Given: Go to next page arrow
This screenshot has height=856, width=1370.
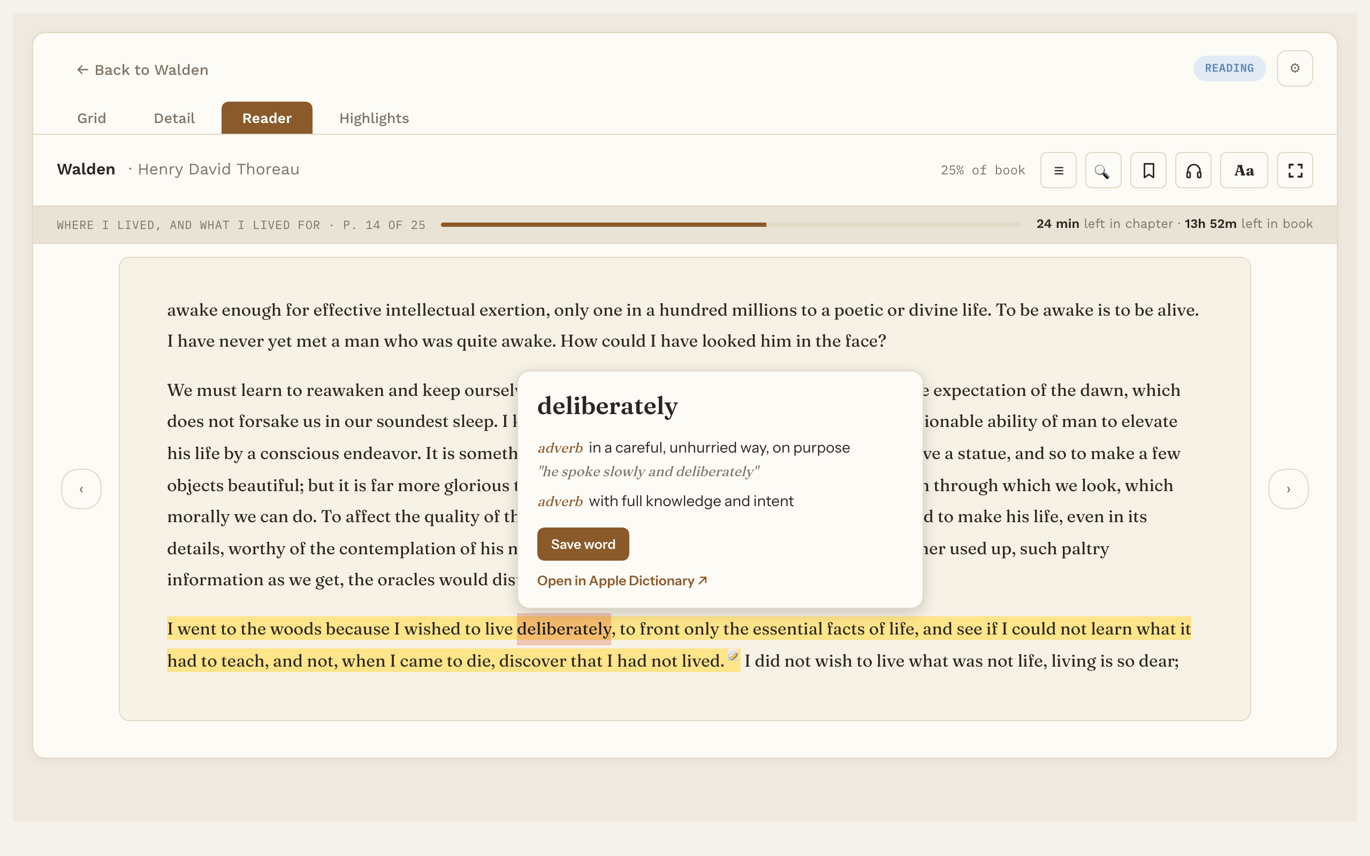Looking at the screenshot, I should pos(1289,489).
